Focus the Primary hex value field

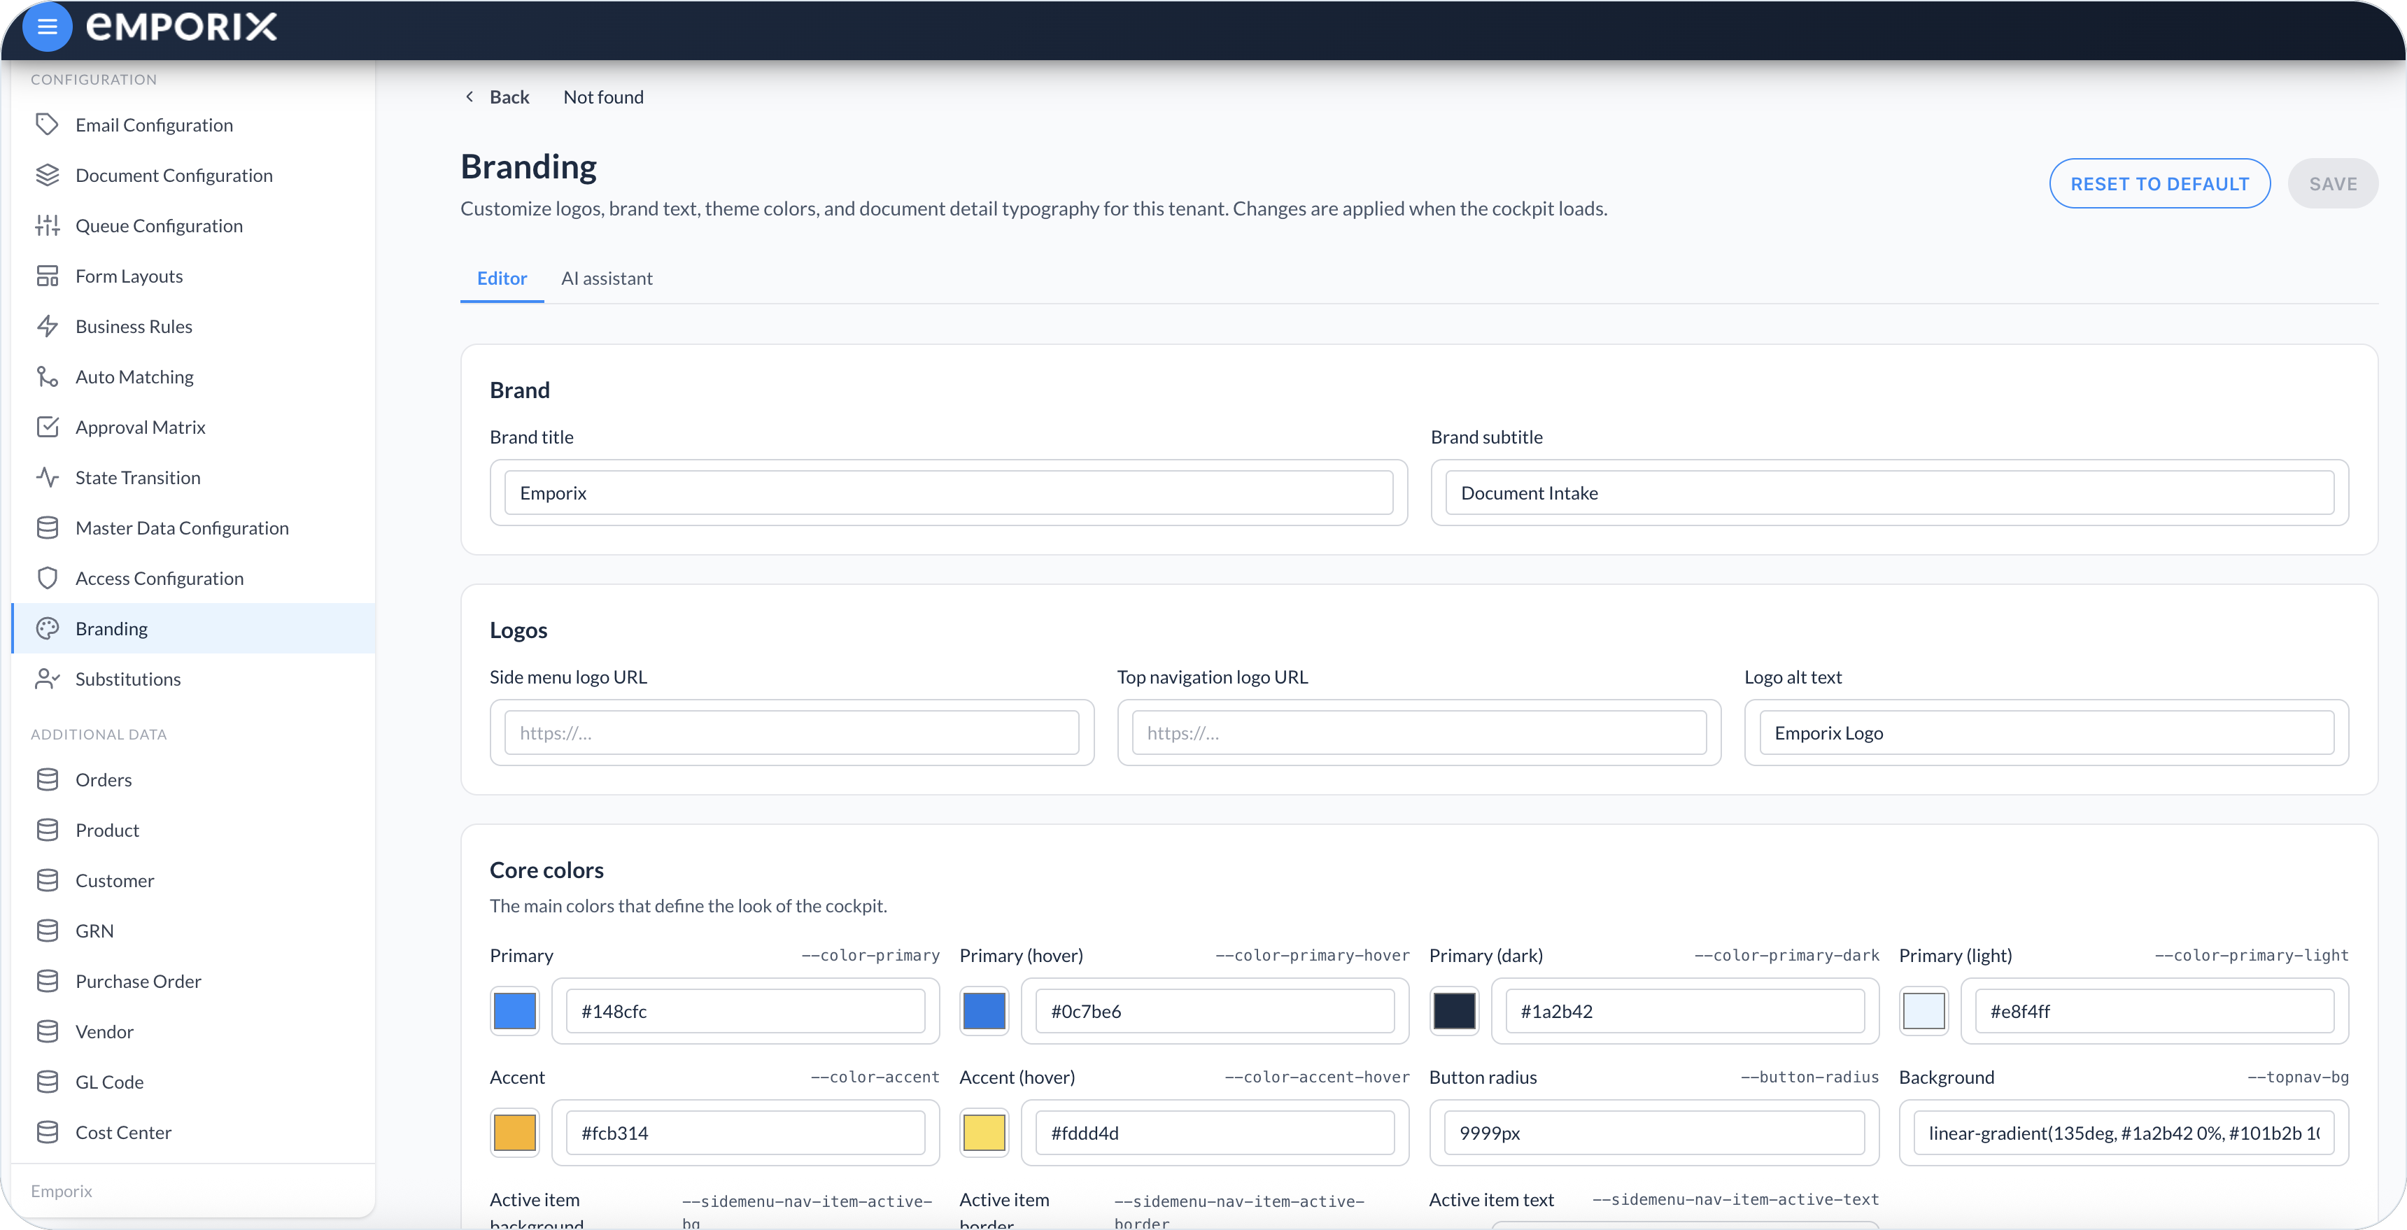(746, 1011)
